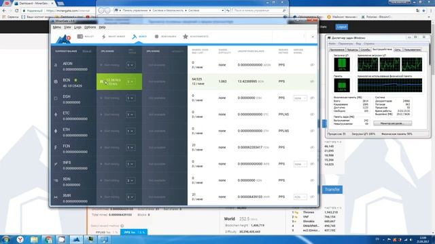This screenshot has height=244, width=435.
Task: Select the Miner section
Action: (x=139, y=37)
